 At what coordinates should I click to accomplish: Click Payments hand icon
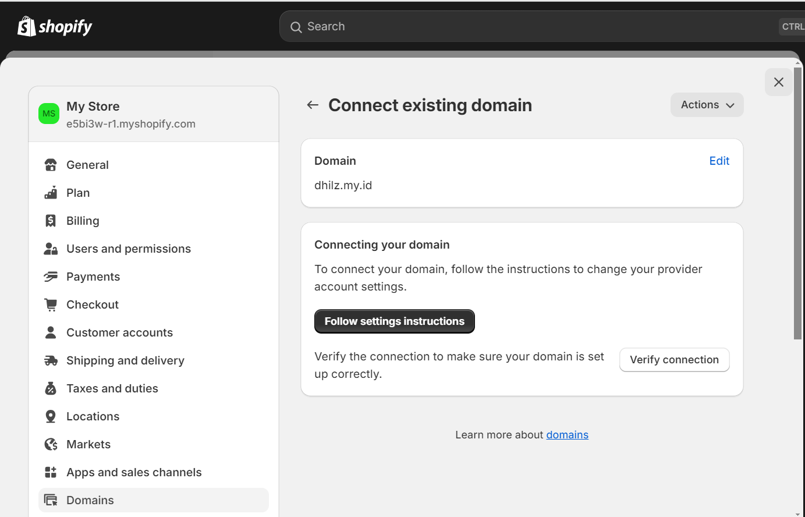[51, 277]
